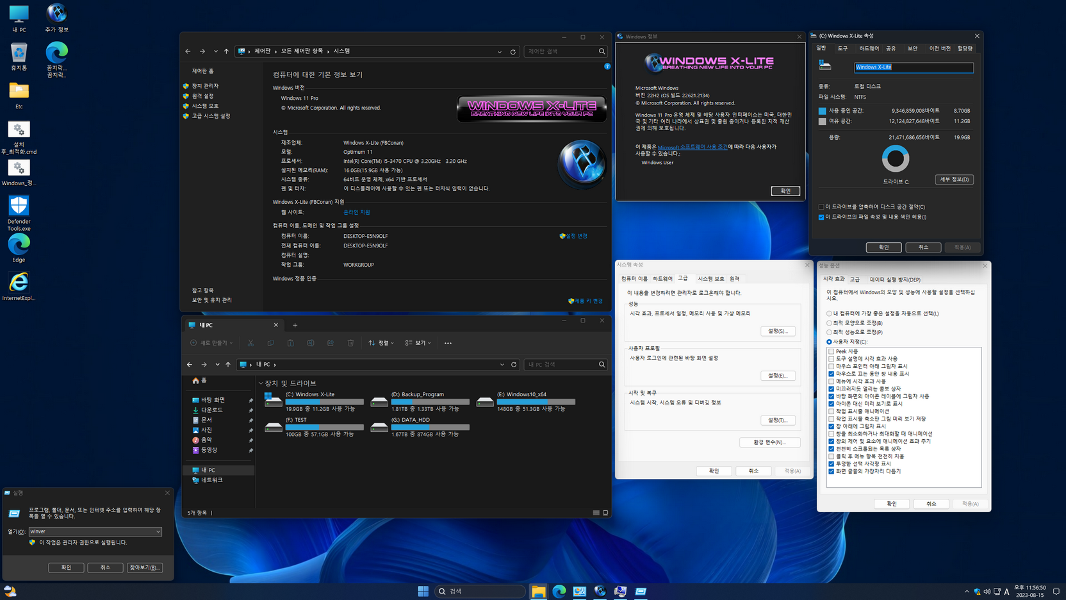Uncheck 창 아래에 그림자 표시

pyautogui.click(x=831, y=426)
